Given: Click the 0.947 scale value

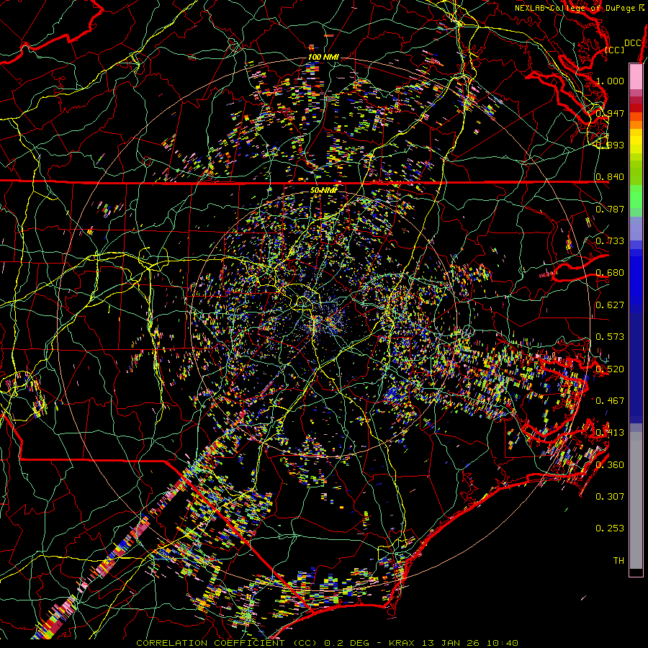Looking at the screenshot, I should click(x=611, y=113).
